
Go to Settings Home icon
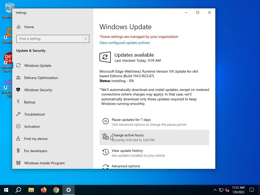18,27
